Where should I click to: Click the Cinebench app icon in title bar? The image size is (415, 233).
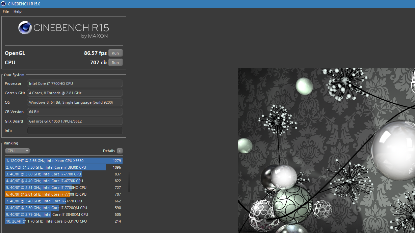[3, 4]
